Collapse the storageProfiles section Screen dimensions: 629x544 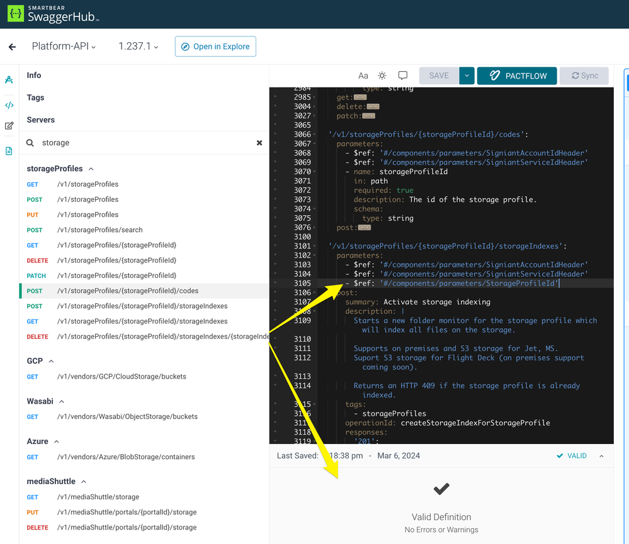91,169
